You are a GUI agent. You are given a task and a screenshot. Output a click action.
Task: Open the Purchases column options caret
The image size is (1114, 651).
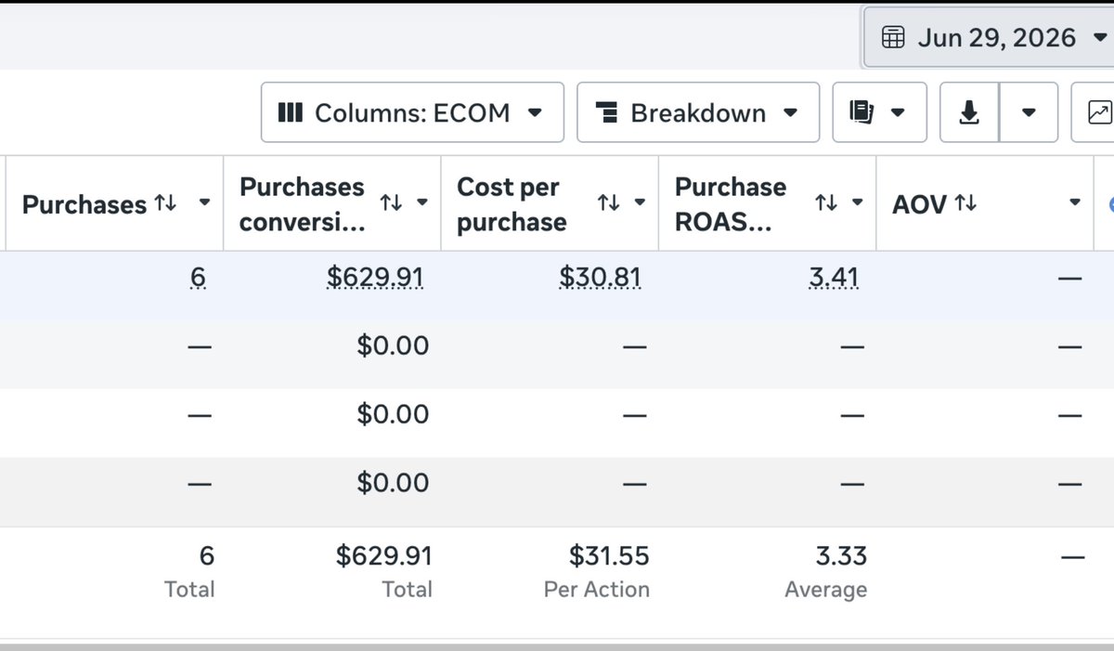(204, 203)
